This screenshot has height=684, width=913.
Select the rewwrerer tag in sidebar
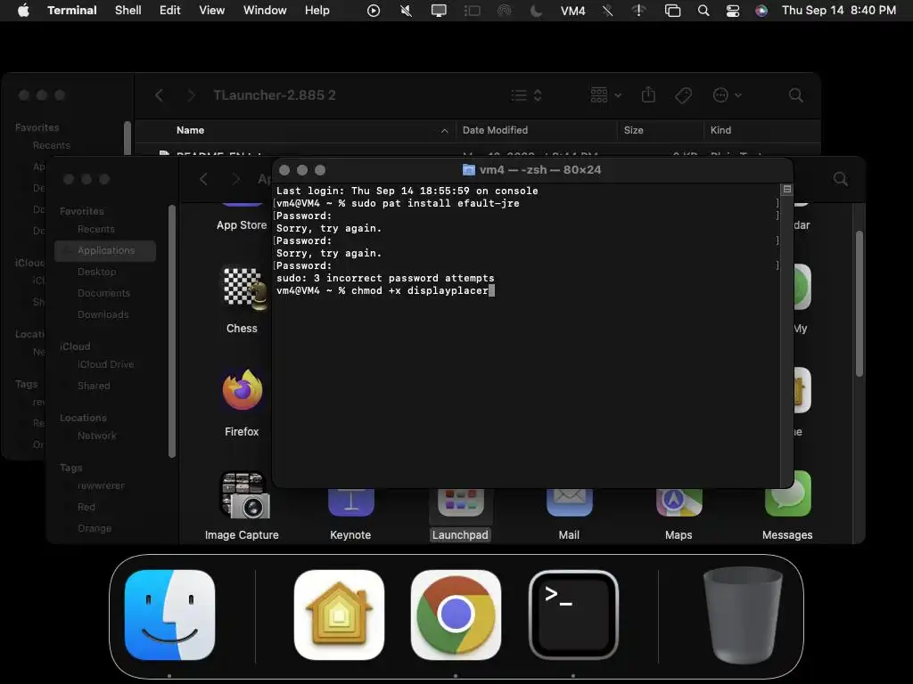click(x=101, y=485)
